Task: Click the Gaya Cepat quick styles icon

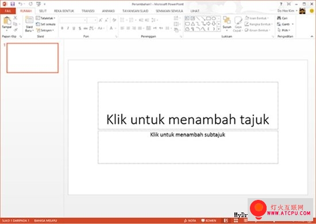Action: pos(238,20)
